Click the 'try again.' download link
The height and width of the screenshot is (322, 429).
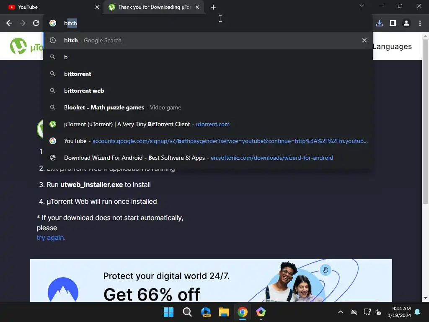click(x=51, y=237)
